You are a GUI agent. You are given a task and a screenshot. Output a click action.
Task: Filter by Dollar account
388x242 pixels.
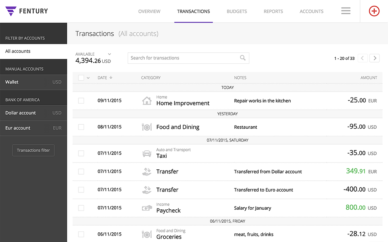(x=34, y=113)
